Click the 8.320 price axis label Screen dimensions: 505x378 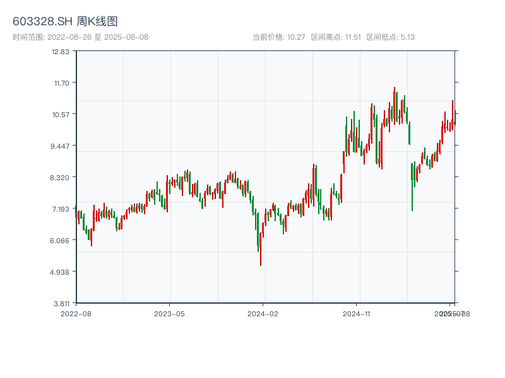click(x=61, y=177)
